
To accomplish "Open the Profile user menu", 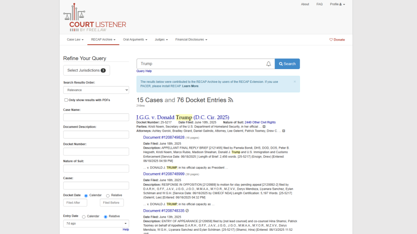I will (x=337, y=4).
